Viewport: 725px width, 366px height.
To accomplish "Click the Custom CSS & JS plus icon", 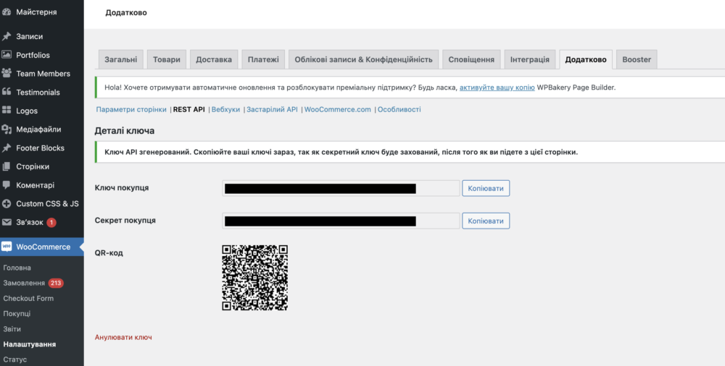I will 7,203.
